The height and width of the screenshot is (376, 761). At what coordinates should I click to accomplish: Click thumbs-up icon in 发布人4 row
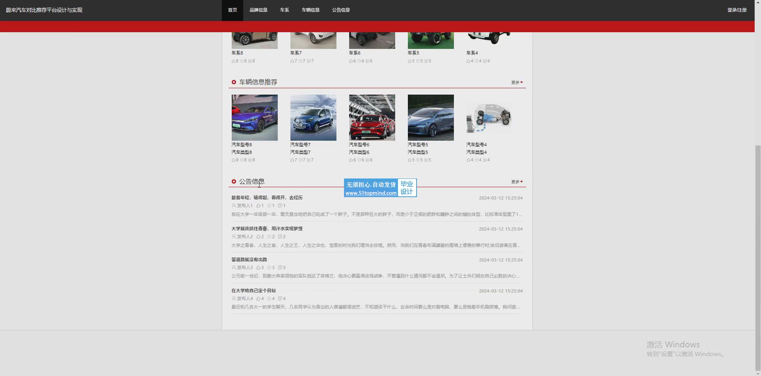point(258,299)
